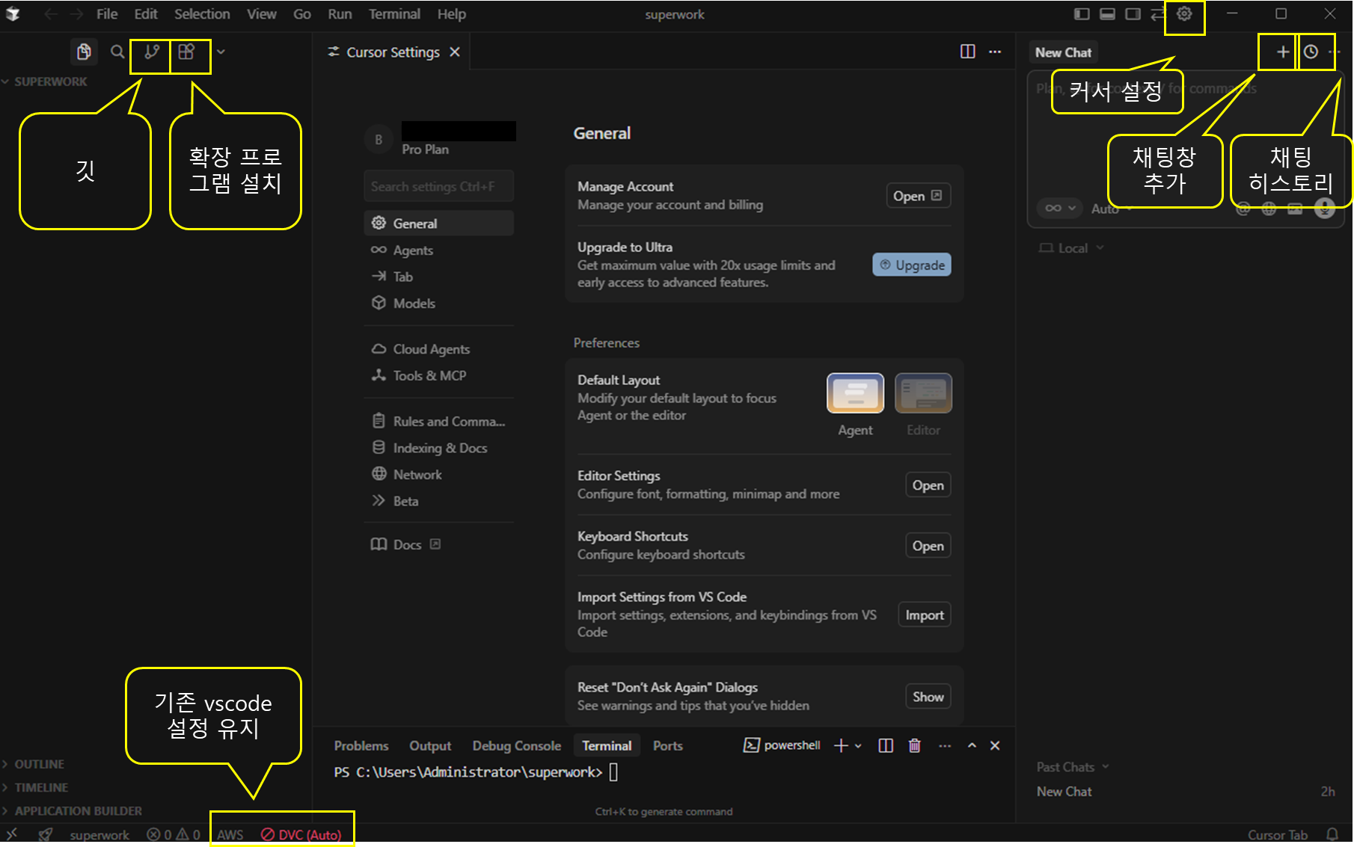
Task: Open the Search magnifier in the sidebar
Action: coord(117,52)
